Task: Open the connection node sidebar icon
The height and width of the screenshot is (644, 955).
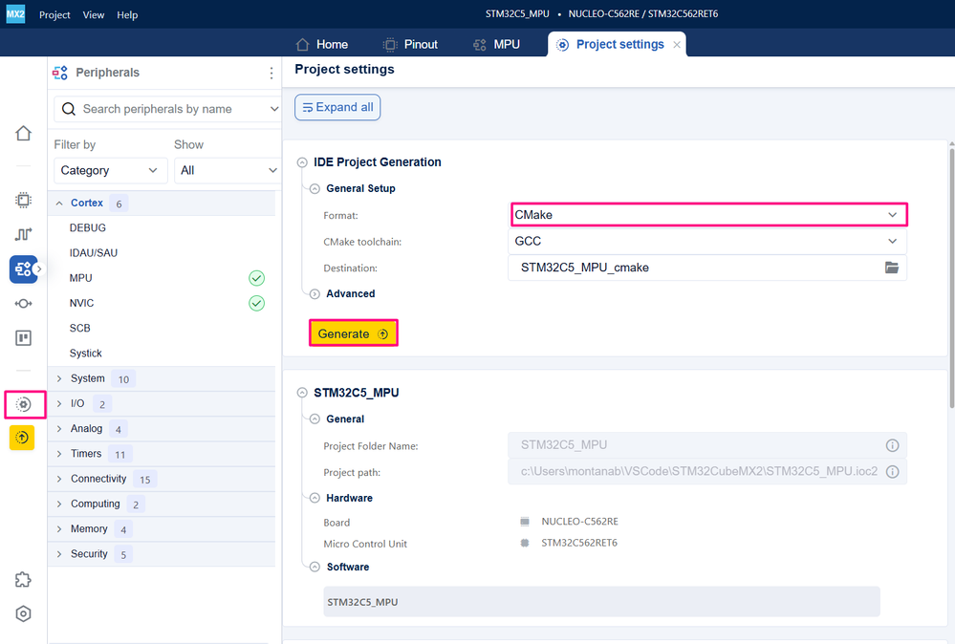Action: (x=23, y=303)
